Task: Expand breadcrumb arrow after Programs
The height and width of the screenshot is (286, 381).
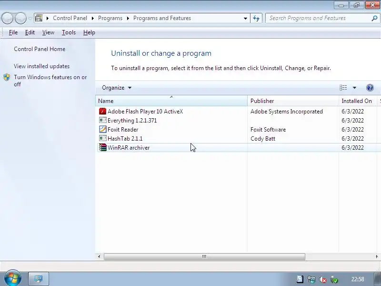Action: pos(128,18)
